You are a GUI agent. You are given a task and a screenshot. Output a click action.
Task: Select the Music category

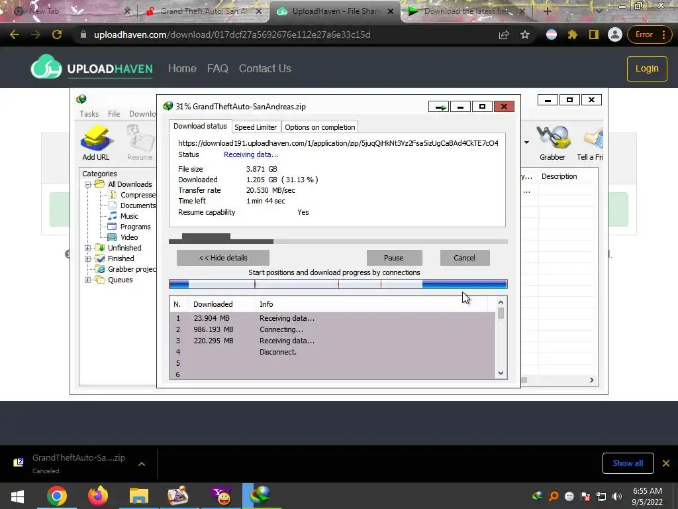123,216
